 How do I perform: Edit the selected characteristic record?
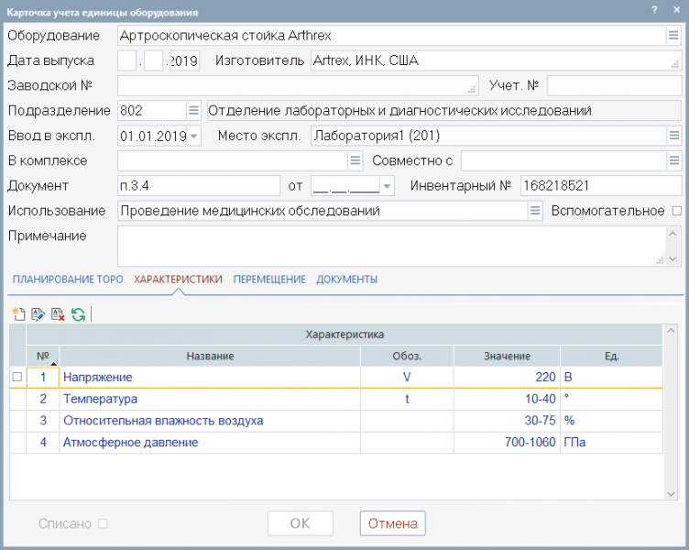tap(38, 314)
